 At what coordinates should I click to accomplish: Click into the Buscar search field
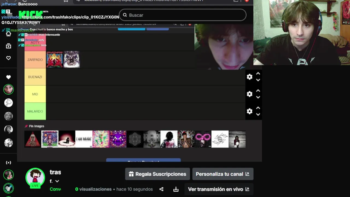click(x=183, y=15)
